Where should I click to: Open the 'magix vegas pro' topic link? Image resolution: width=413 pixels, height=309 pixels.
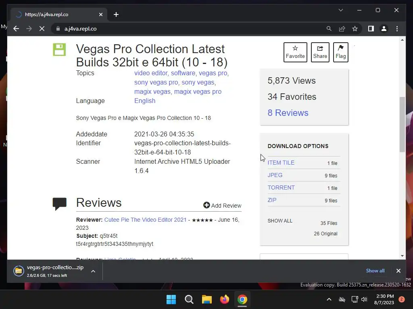pos(198,91)
